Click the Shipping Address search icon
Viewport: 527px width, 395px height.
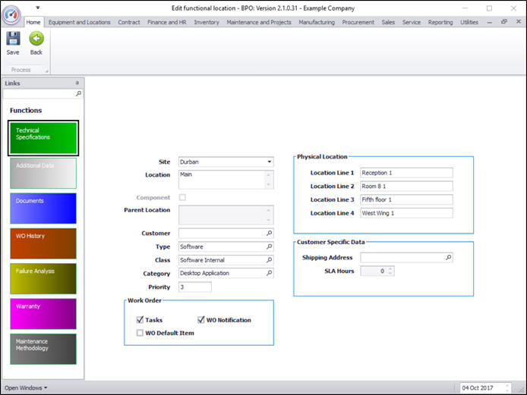pyautogui.click(x=448, y=258)
